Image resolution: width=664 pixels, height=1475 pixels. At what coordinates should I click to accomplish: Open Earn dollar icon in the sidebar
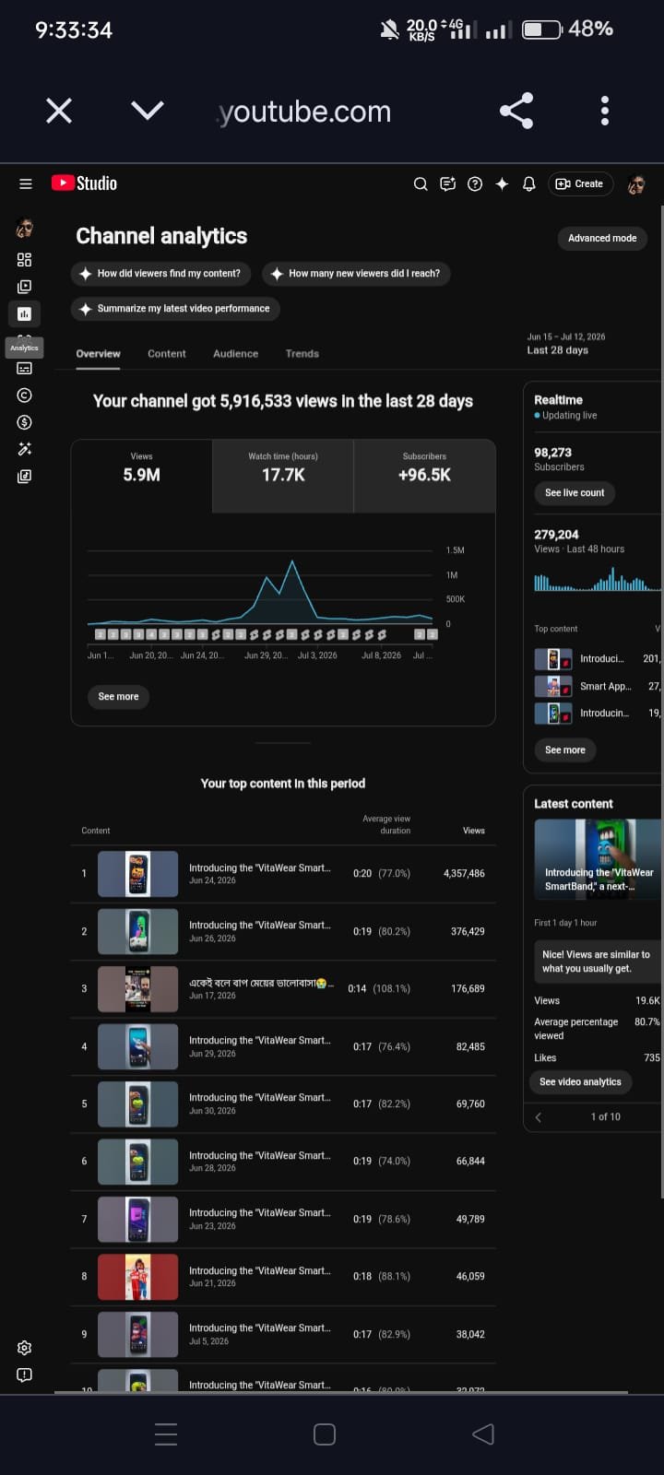pyautogui.click(x=25, y=422)
